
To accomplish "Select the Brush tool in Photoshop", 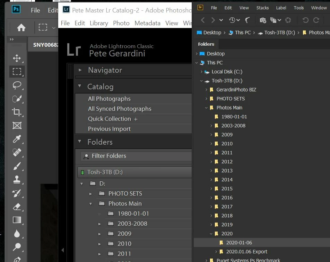I will tap(17, 166).
